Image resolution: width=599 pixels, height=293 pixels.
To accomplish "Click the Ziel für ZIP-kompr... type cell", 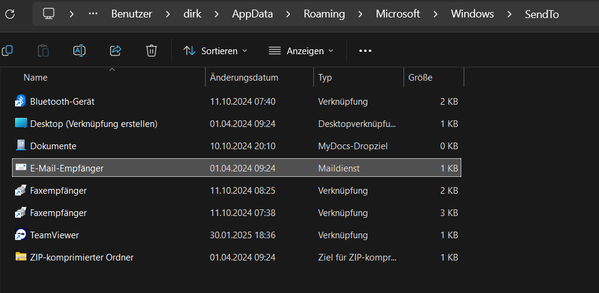I will click(357, 258).
